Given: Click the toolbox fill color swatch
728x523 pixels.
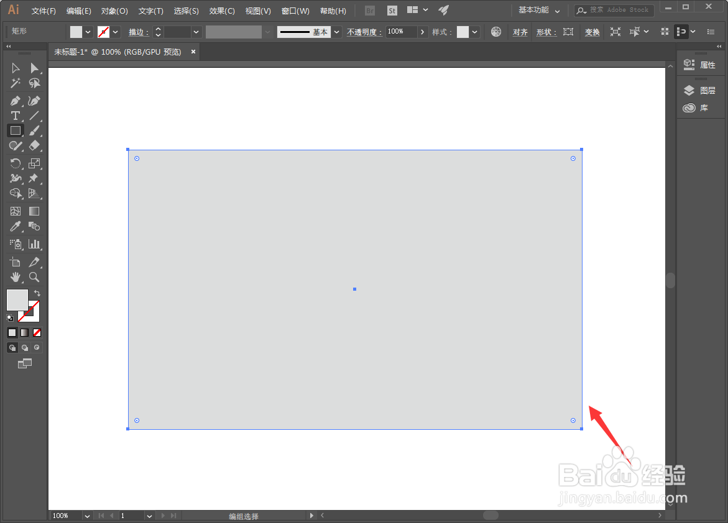Looking at the screenshot, I should point(17,300).
